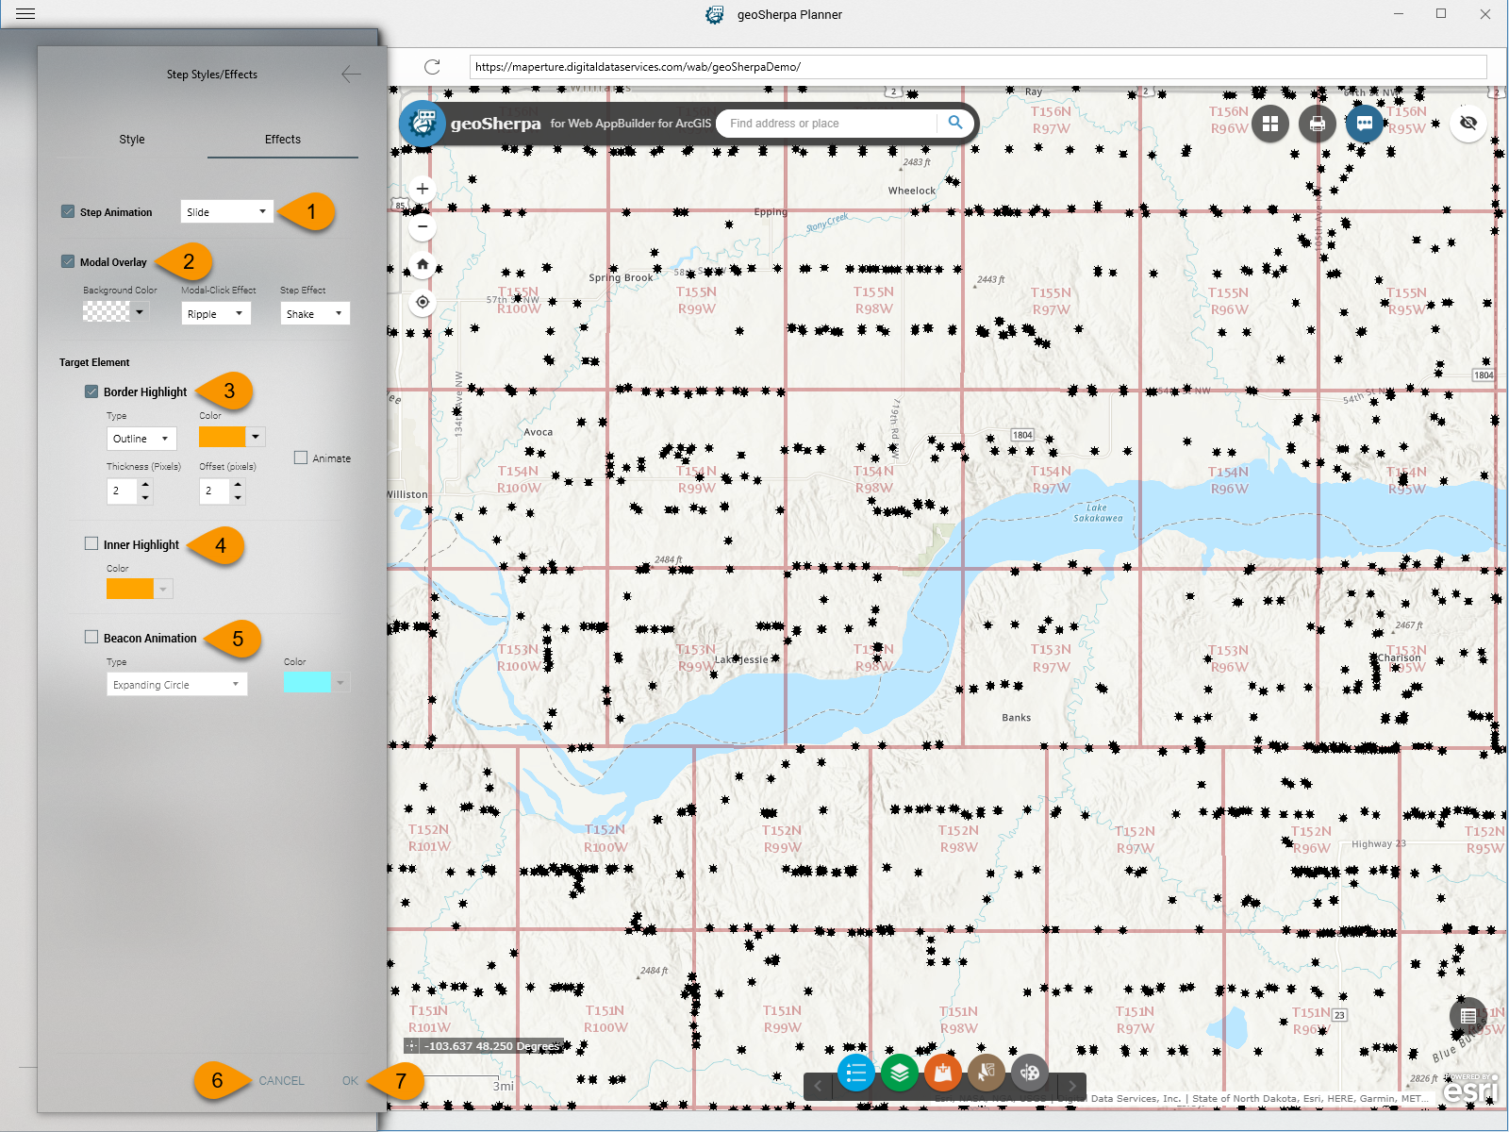Open Expanding Circle beacon type dropdown

coord(177,684)
